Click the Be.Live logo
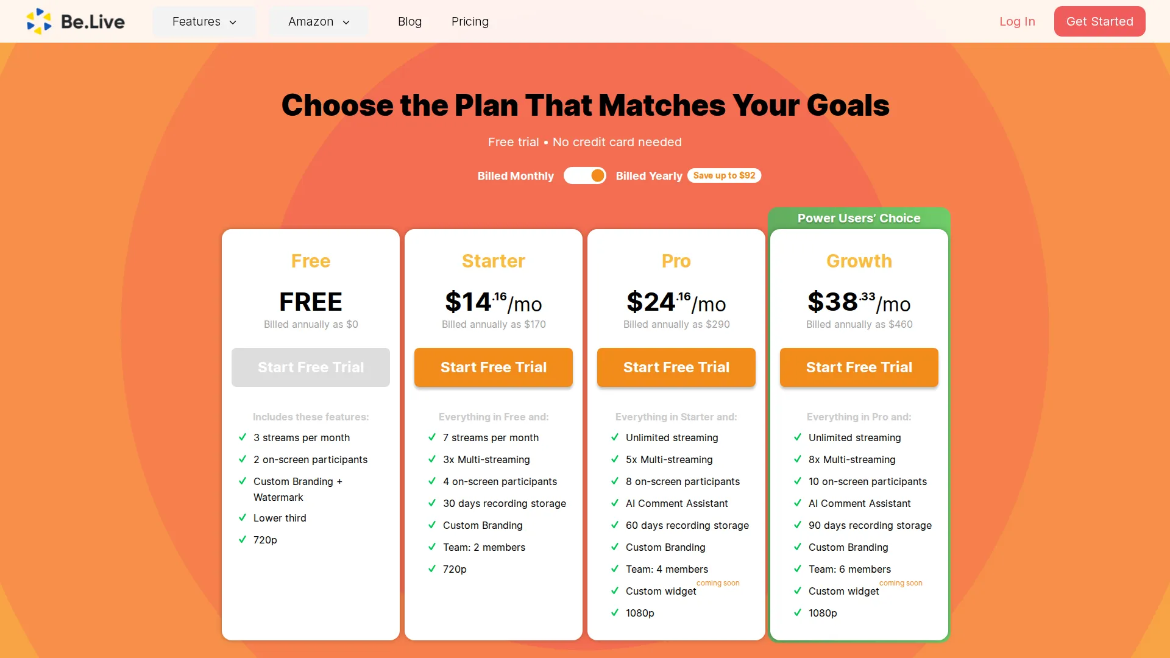Screen dimensions: 1170x658 [76, 21]
